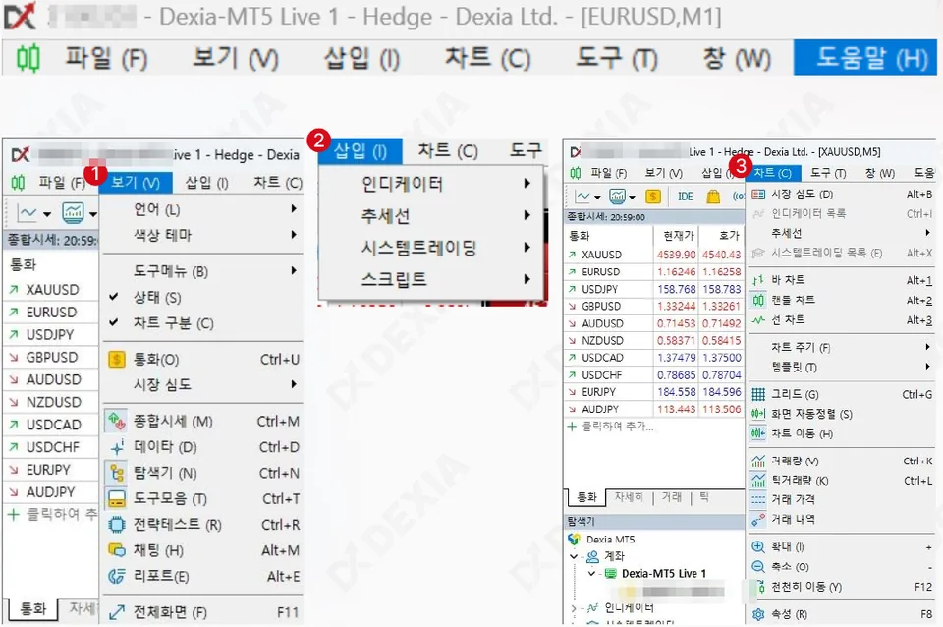Open 데이터 (D) window item
The height and width of the screenshot is (627, 943).
point(202,447)
